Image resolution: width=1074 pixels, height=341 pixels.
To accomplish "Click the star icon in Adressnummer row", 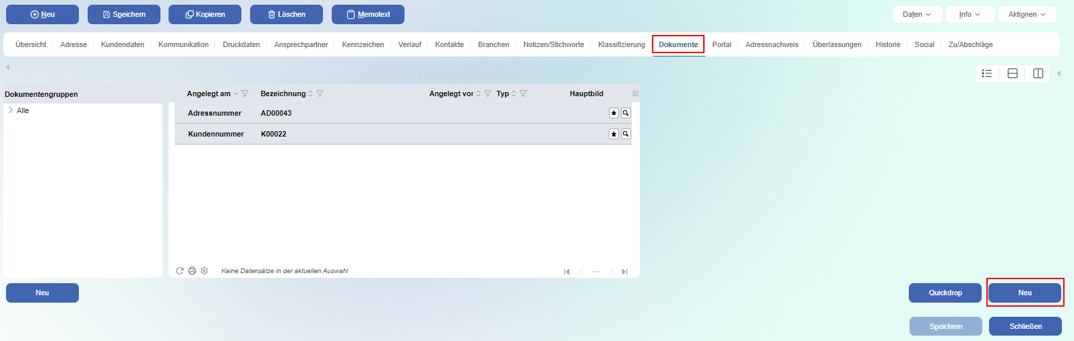I will click(x=614, y=113).
